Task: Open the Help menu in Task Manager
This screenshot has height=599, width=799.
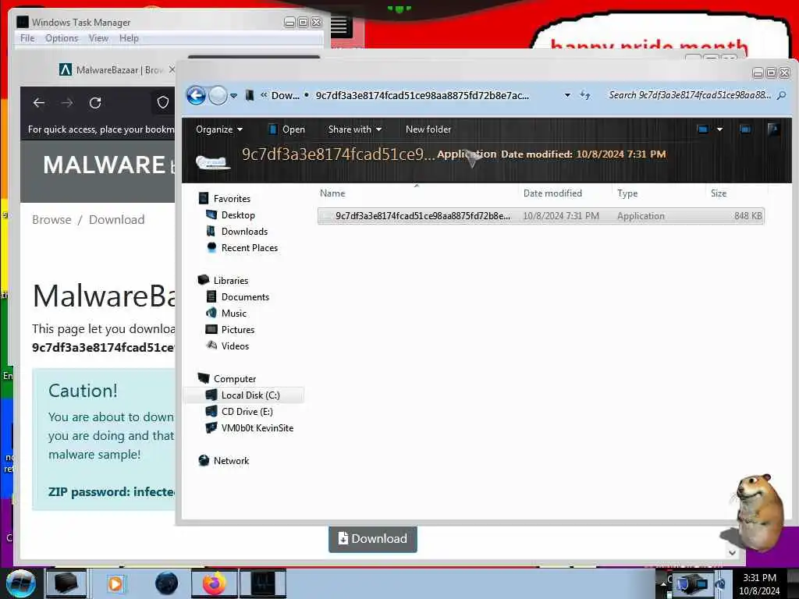Action: pyautogui.click(x=129, y=38)
